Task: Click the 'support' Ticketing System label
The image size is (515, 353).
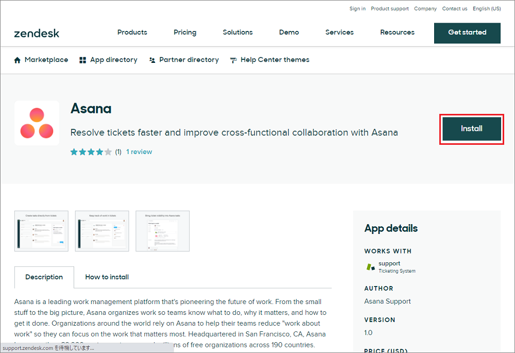Action: 397,267
